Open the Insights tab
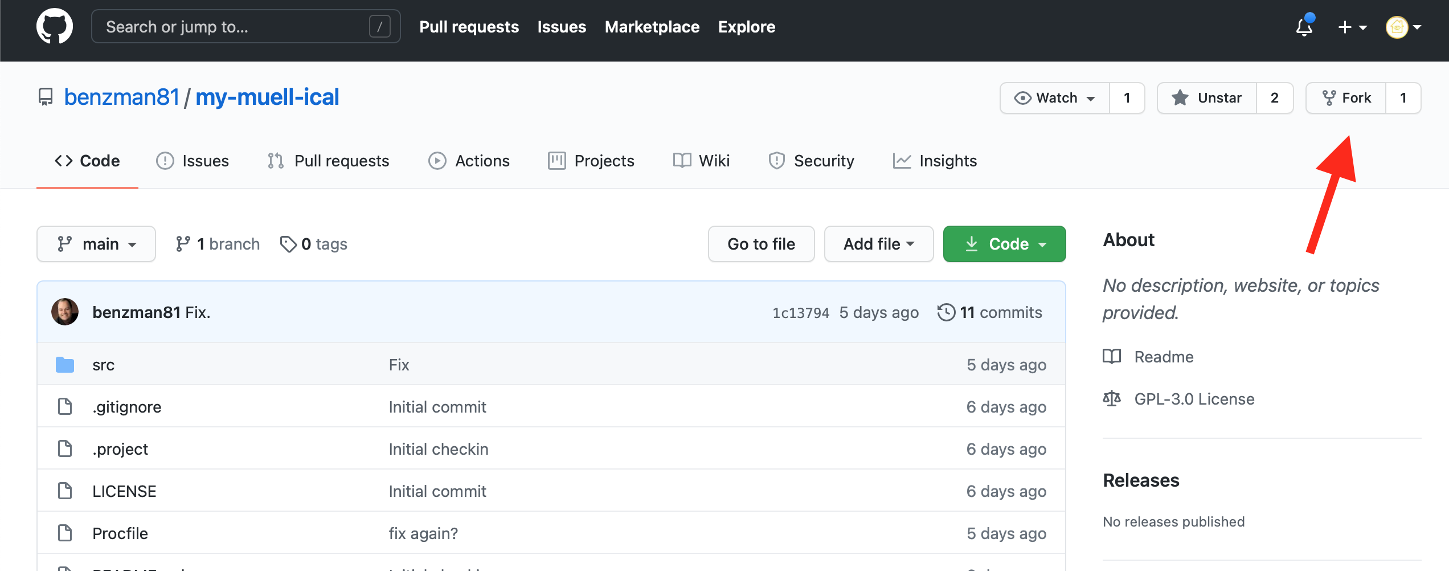 tap(935, 161)
